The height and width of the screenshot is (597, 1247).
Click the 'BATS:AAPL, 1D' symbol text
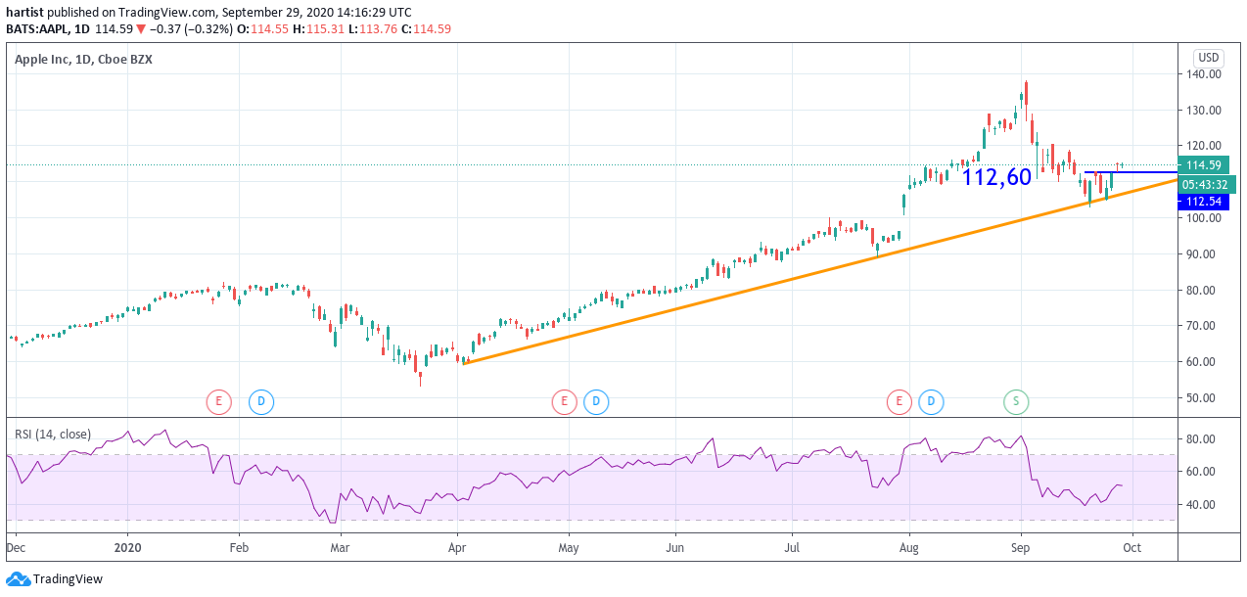tap(47, 29)
